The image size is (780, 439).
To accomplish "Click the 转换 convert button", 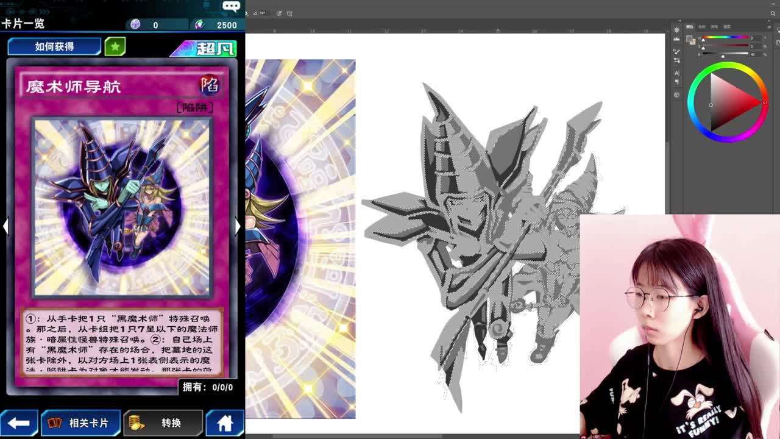I will [163, 423].
